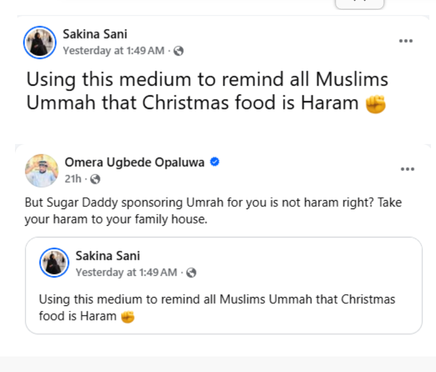
Task: Open Sakina Sani's profile name on top post
Action: point(94,35)
